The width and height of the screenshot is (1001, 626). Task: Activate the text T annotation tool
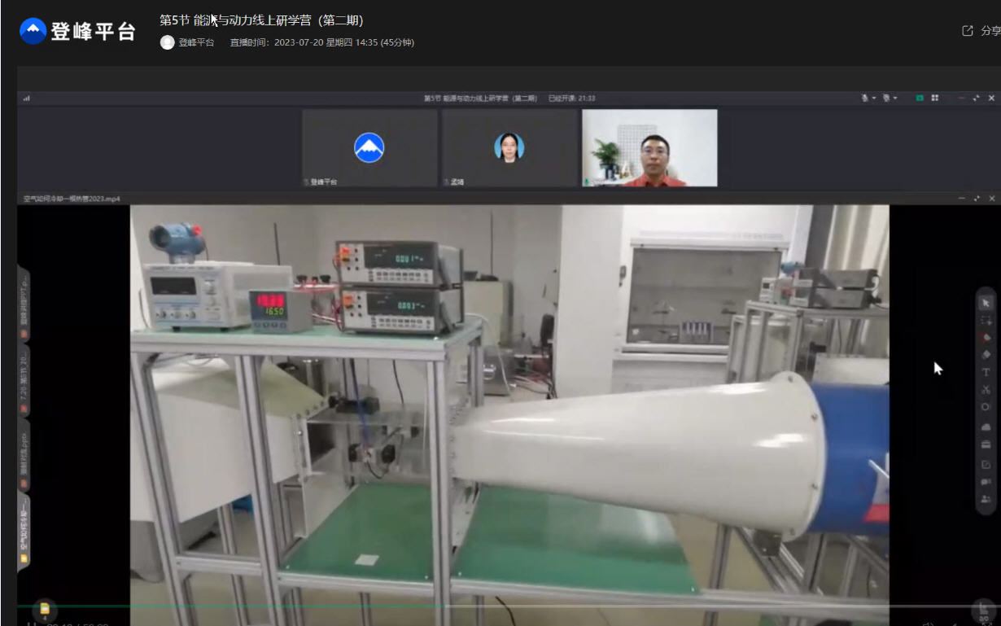coord(986,372)
